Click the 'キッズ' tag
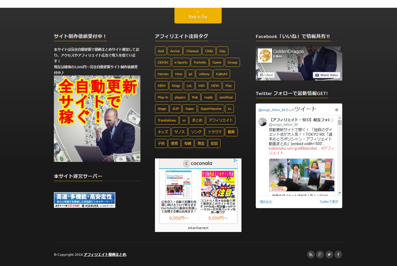 pos(163,132)
